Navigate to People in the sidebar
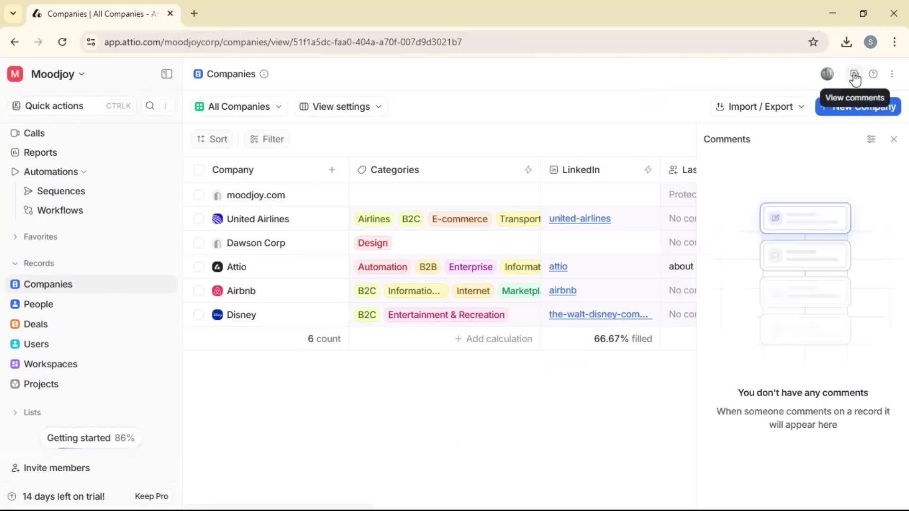 (38, 304)
